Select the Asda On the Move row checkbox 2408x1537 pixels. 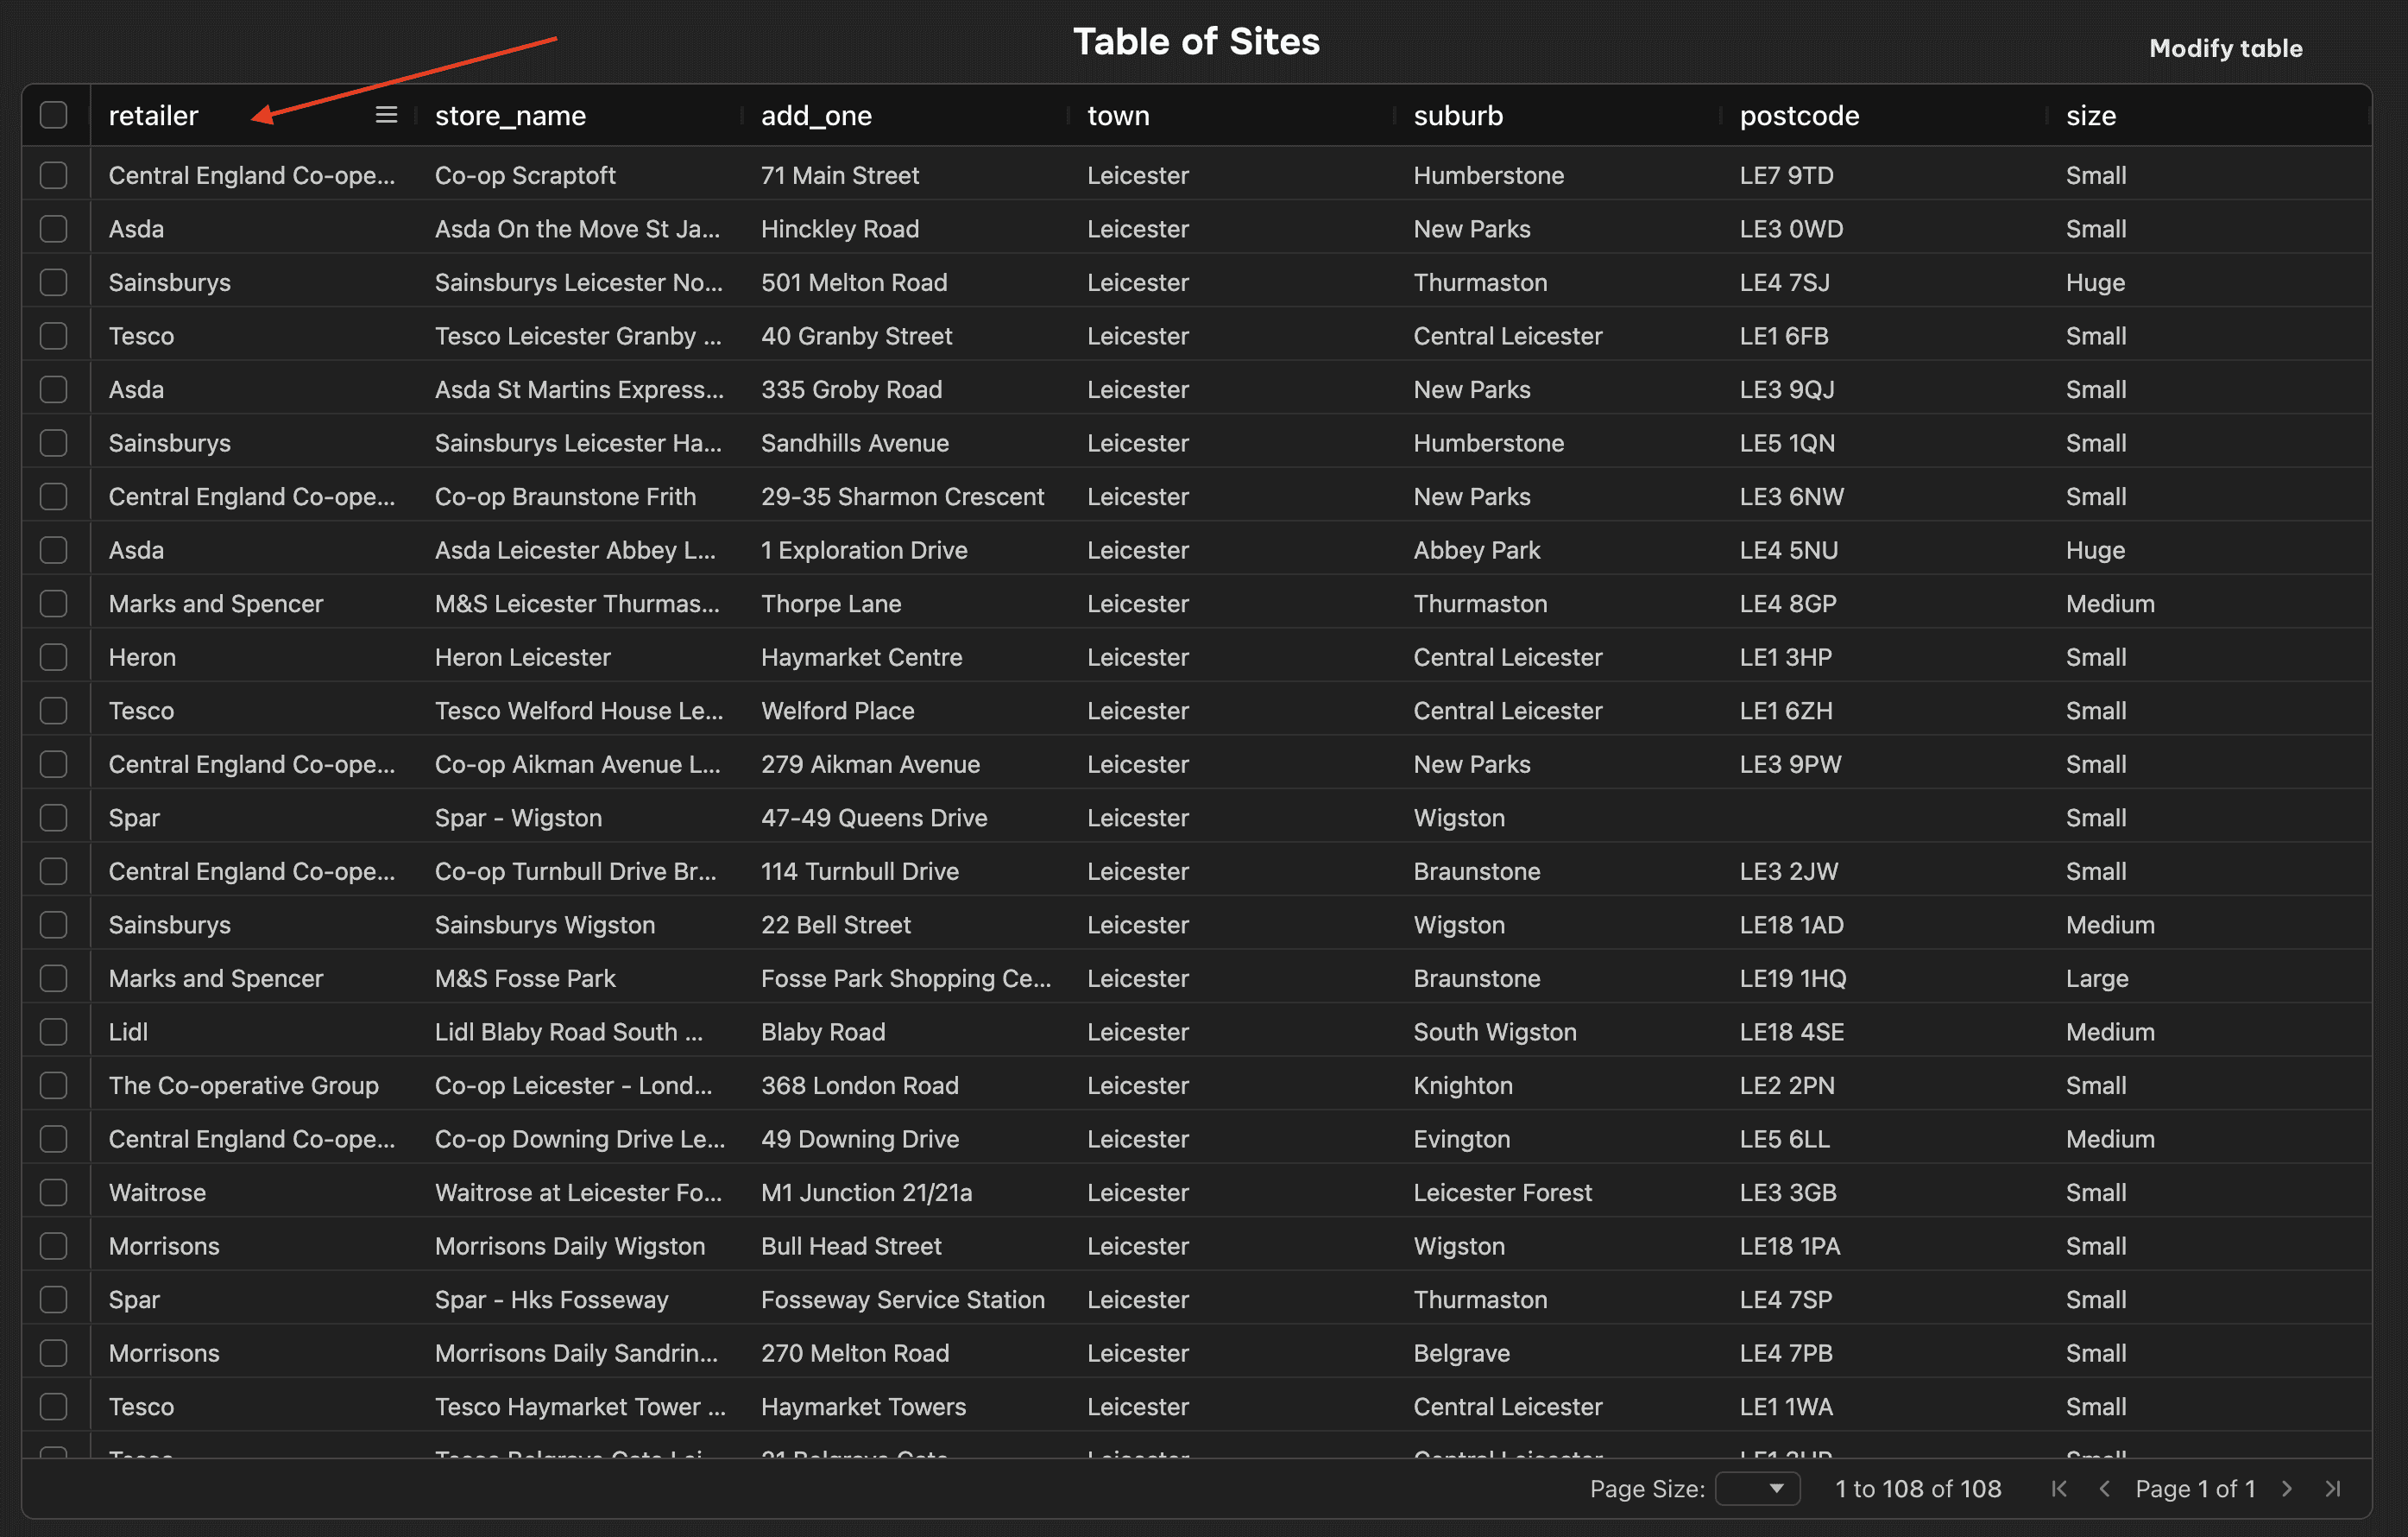tap(54, 228)
